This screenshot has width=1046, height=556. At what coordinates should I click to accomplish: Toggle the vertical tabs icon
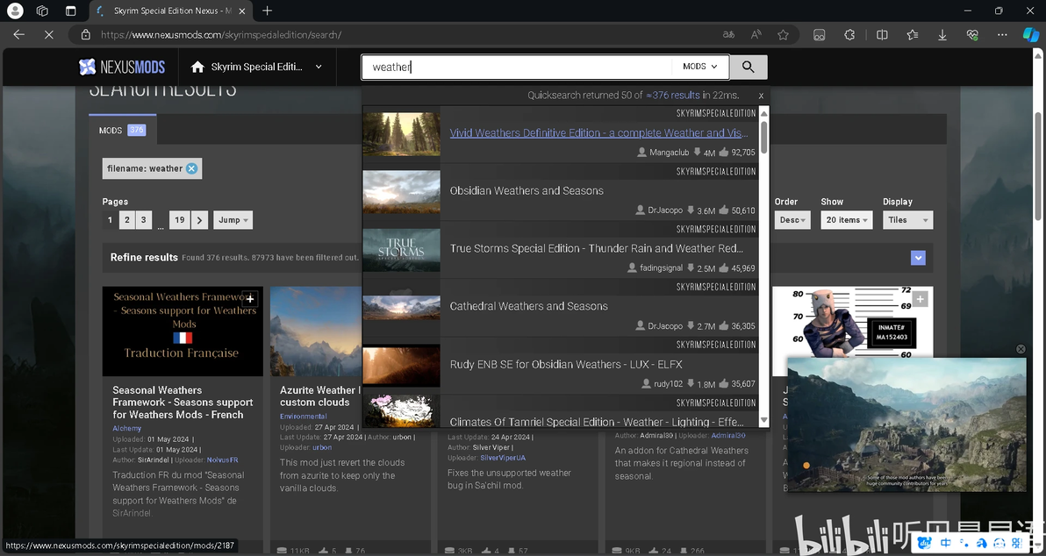coord(71,11)
